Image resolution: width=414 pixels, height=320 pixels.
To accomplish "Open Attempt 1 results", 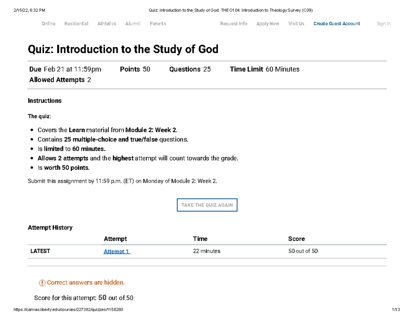I will pos(116,251).
